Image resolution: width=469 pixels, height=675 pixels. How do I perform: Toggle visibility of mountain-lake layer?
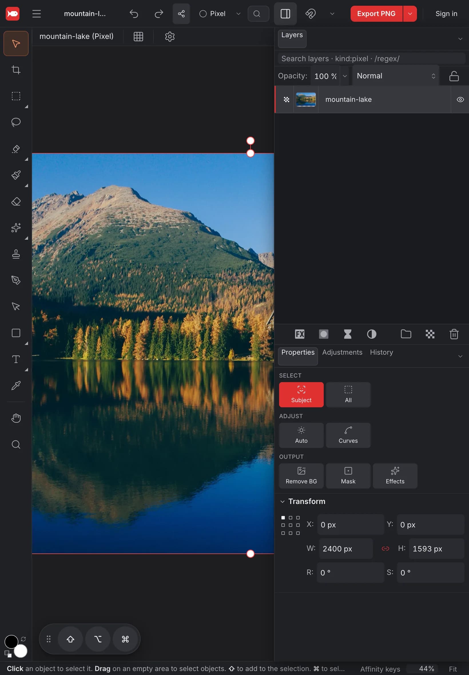click(460, 100)
